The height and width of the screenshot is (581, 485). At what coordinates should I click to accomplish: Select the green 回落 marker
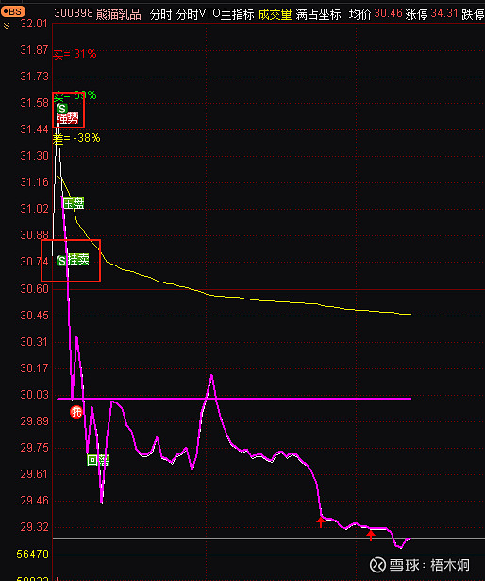[x=98, y=460]
